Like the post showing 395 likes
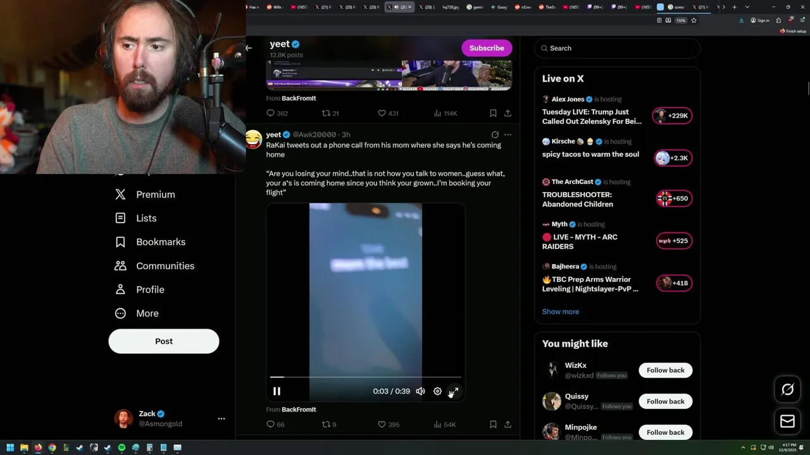 click(388, 424)
